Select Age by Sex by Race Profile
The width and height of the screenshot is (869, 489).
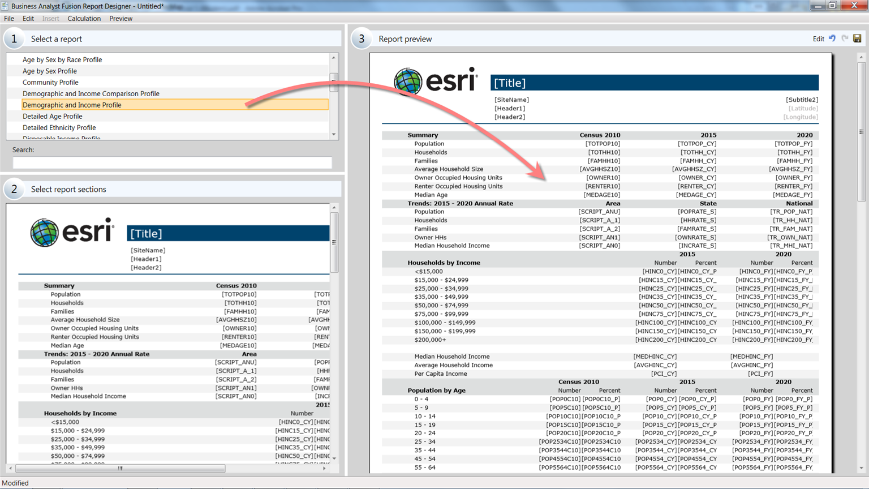(62, 59)
